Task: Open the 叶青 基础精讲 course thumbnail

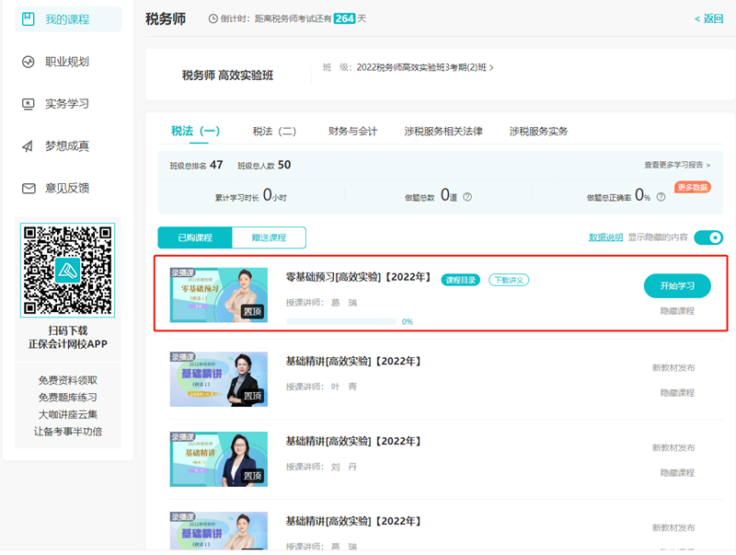Action: click(218, 379)
